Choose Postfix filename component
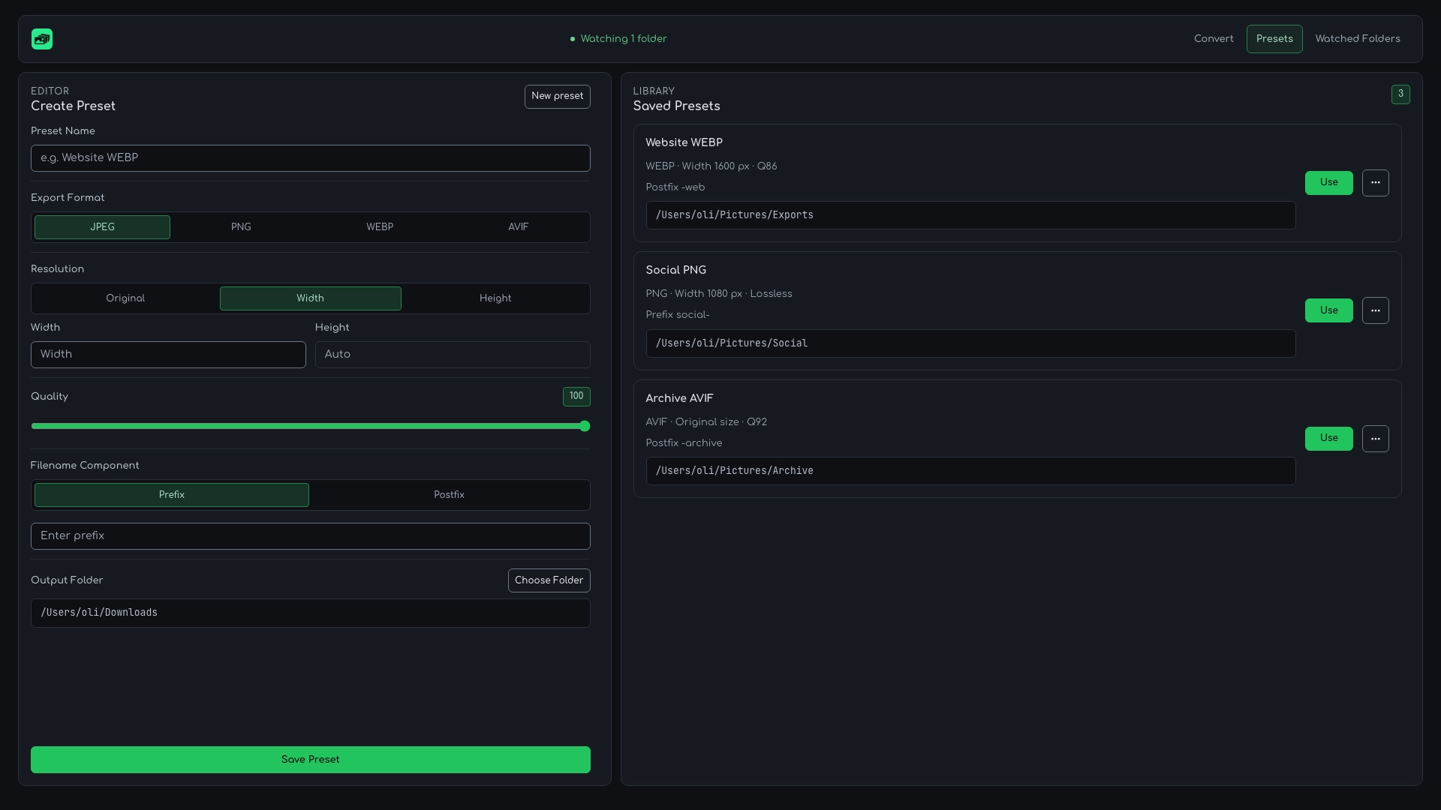 (450, 495)
